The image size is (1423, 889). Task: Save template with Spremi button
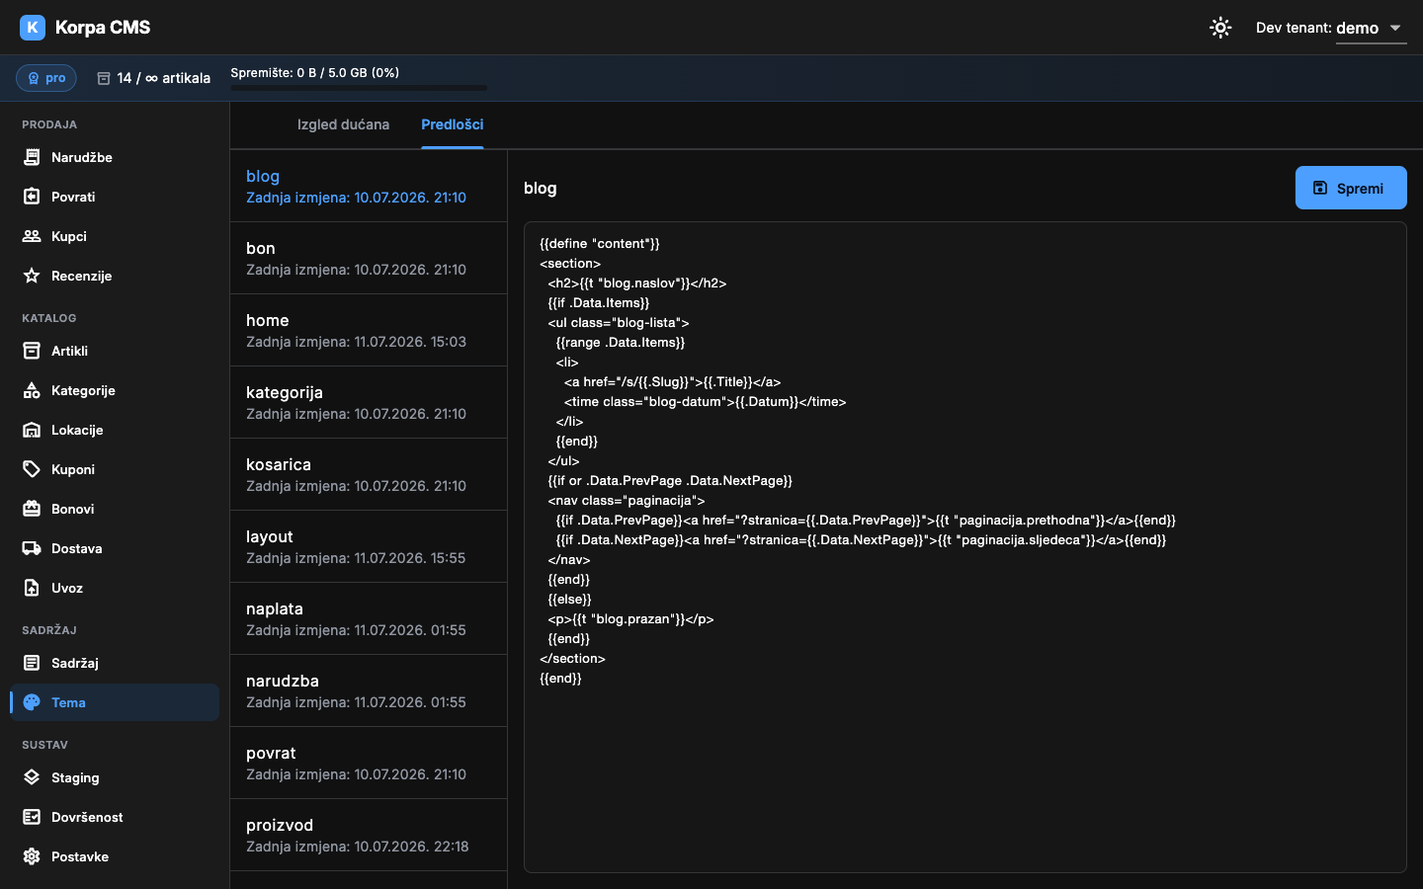pos(1351,188)
